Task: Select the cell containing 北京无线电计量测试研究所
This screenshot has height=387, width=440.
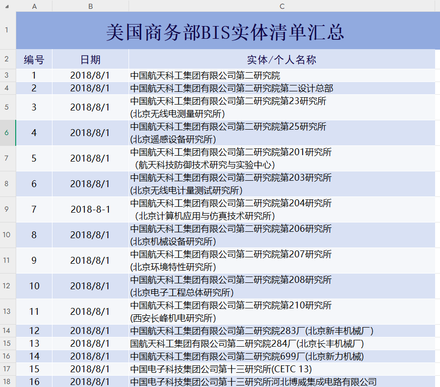Action: (282, 184)
